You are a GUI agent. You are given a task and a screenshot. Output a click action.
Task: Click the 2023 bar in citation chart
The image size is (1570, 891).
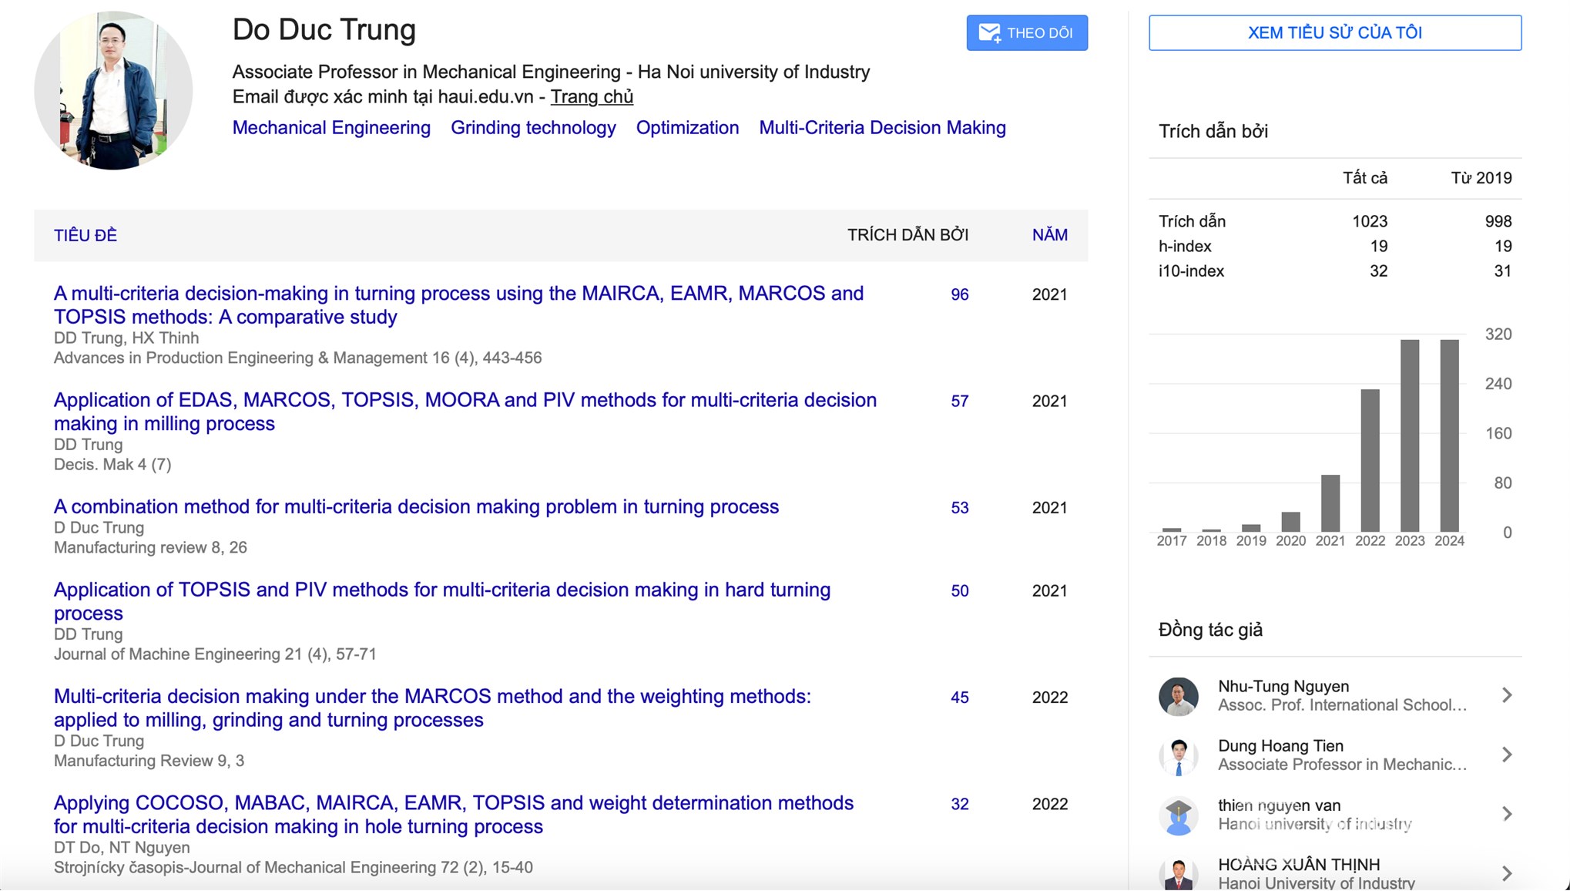[1409, 435]
